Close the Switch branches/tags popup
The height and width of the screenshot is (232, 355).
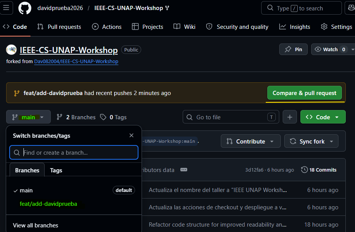pyautogui.click(x=131, y=135)
